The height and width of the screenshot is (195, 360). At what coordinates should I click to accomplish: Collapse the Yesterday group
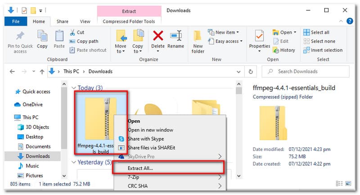click(x=74, y=162)
